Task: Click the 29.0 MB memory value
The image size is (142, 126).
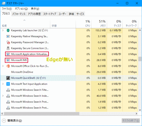Action: 101,72
